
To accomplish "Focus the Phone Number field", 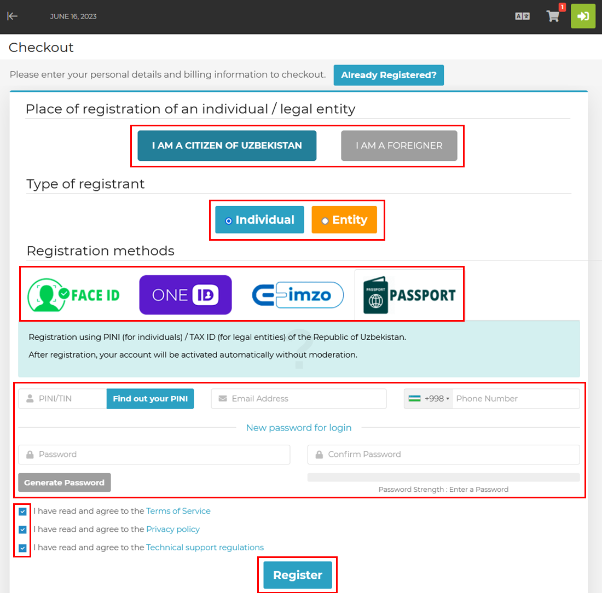I will coord(516,398).
